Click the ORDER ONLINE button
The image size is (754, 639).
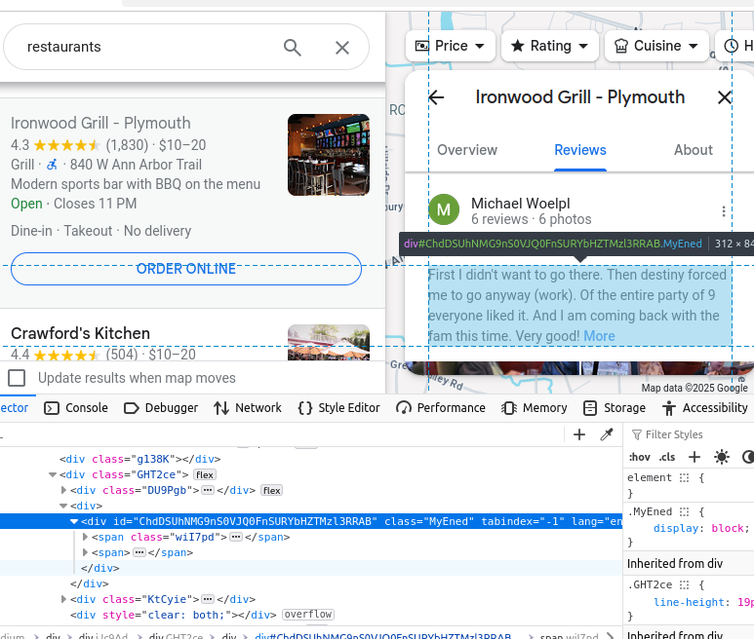(186, 269)
